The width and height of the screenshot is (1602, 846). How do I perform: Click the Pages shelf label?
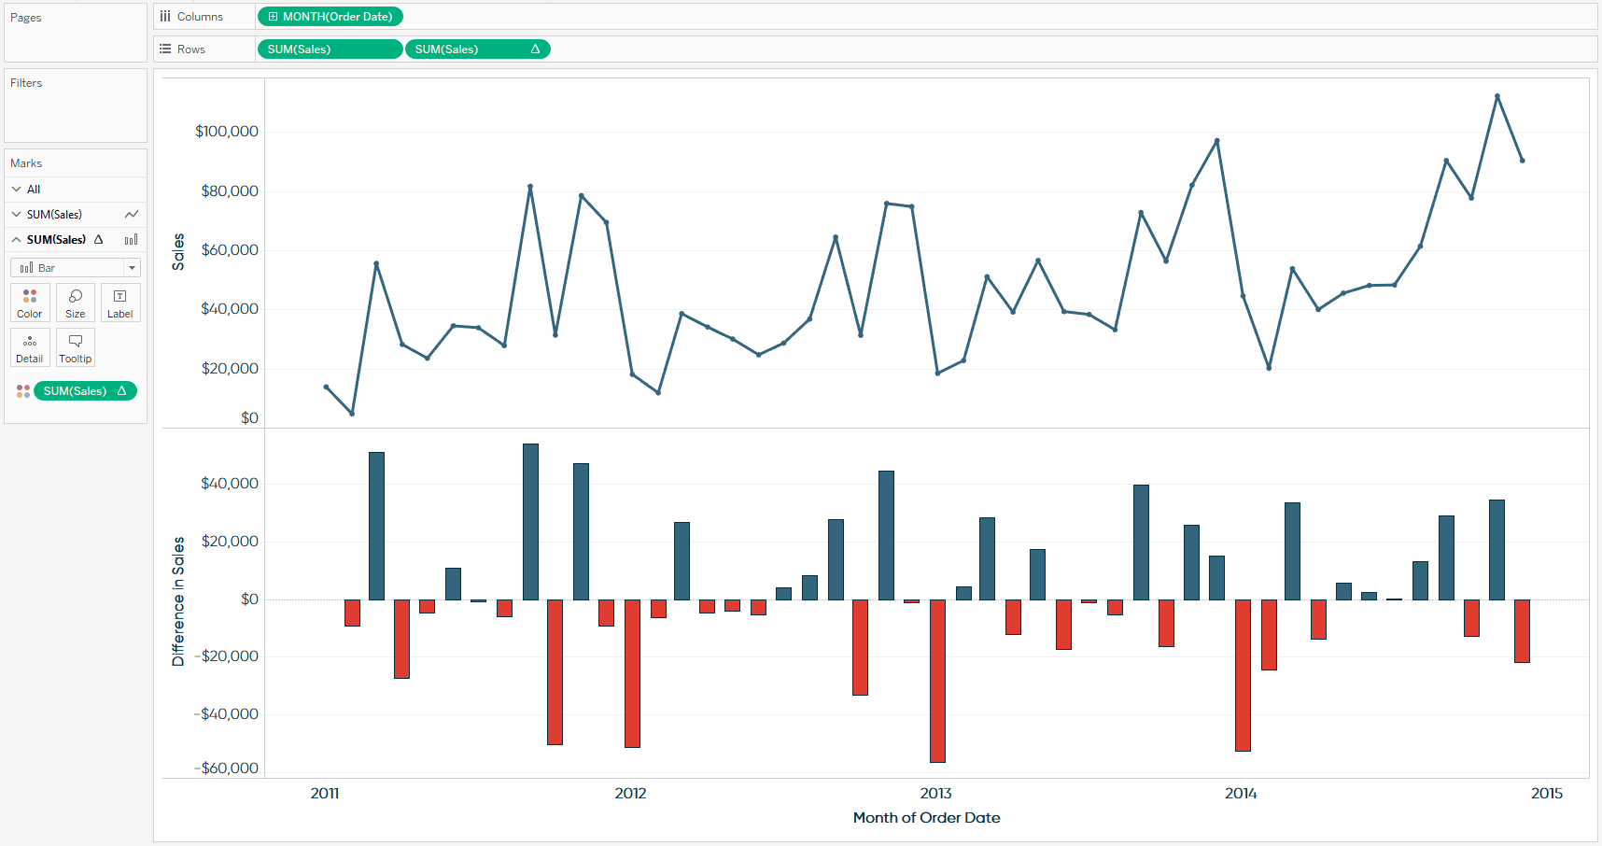point(26,18)
